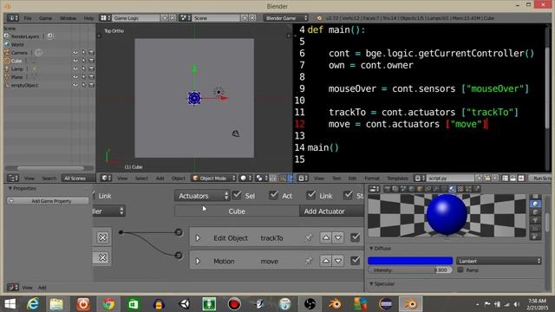Move the move actuator down
This screenshot has width=555, height=312.
[338, 261]
